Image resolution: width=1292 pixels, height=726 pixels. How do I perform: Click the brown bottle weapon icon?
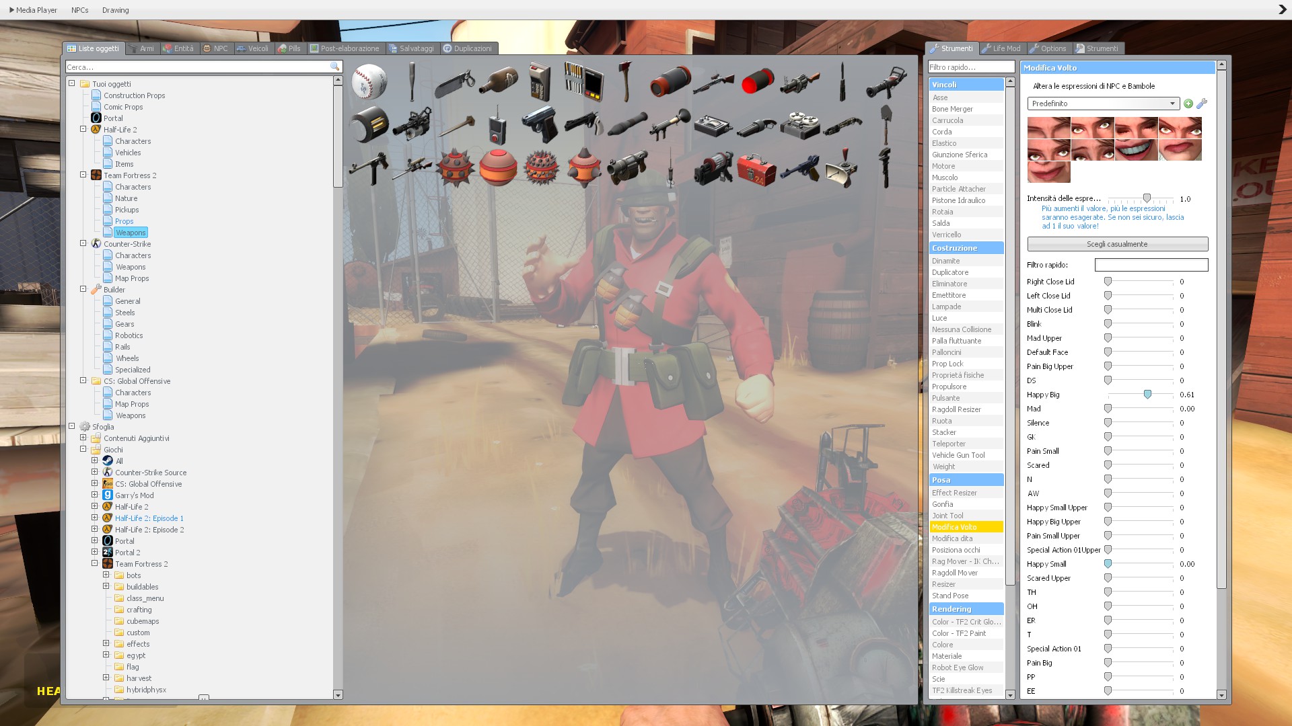tap(498, 81)
